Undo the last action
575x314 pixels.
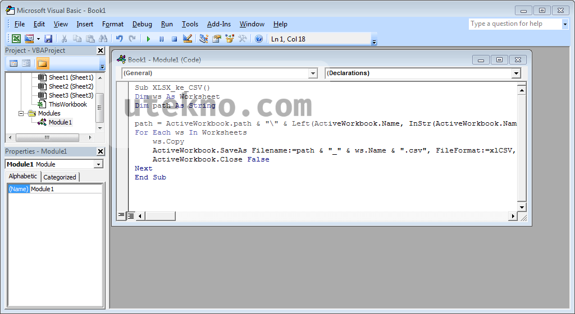[x=119, y=39]
